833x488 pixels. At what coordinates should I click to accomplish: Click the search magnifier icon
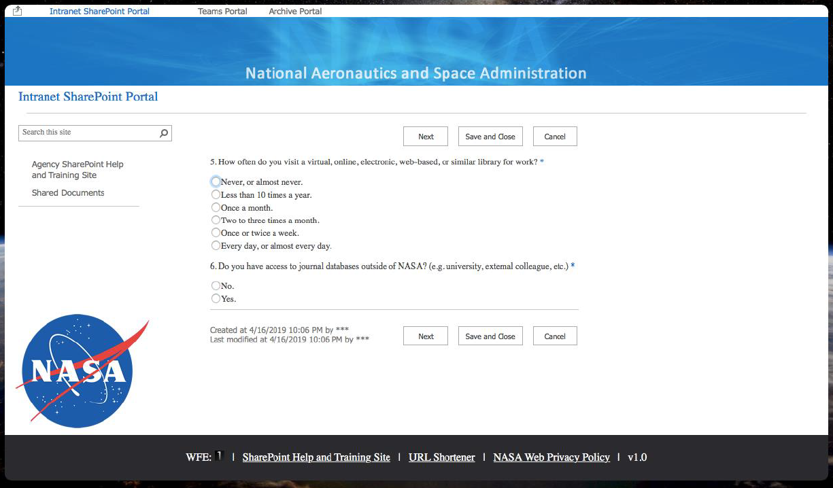[x=163, y=133]
